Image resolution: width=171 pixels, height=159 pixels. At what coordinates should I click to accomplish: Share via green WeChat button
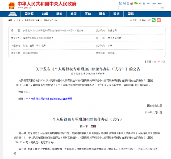154,20
